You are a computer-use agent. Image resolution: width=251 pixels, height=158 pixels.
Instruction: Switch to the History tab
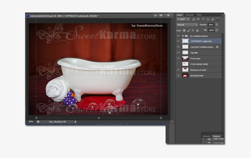(x=216, y=136)
